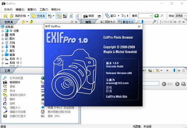Select the 文档 folder

click(x=12, y=43)
